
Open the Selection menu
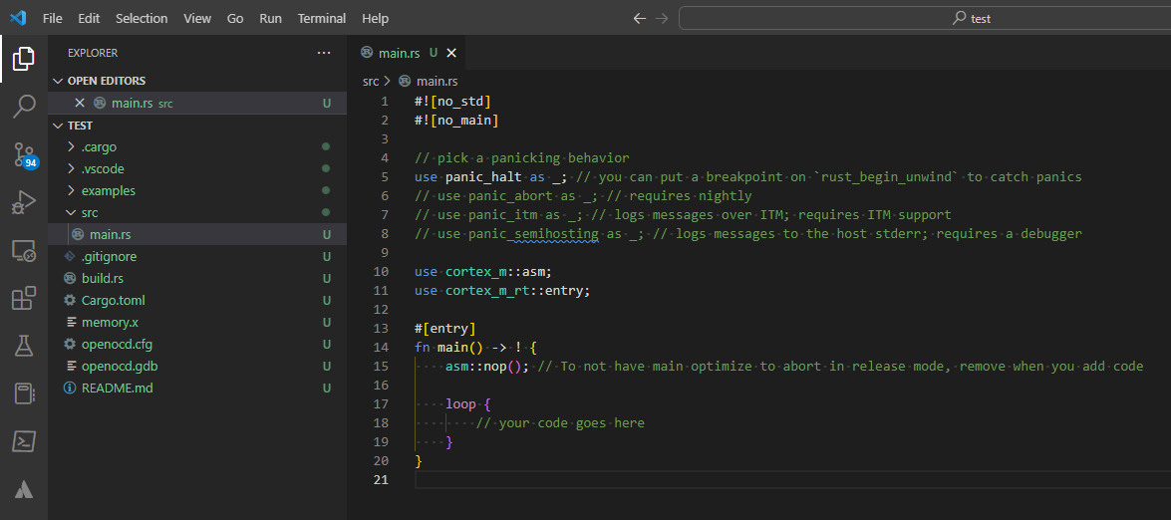click(142, 18)
